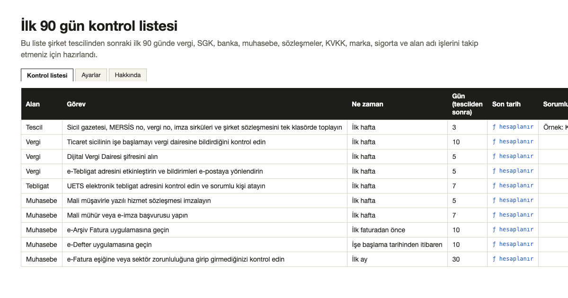Click the 'Tescil' cell in Alan column
The image size is (568, 298).
pyautogui.click(x=42, y=127)
